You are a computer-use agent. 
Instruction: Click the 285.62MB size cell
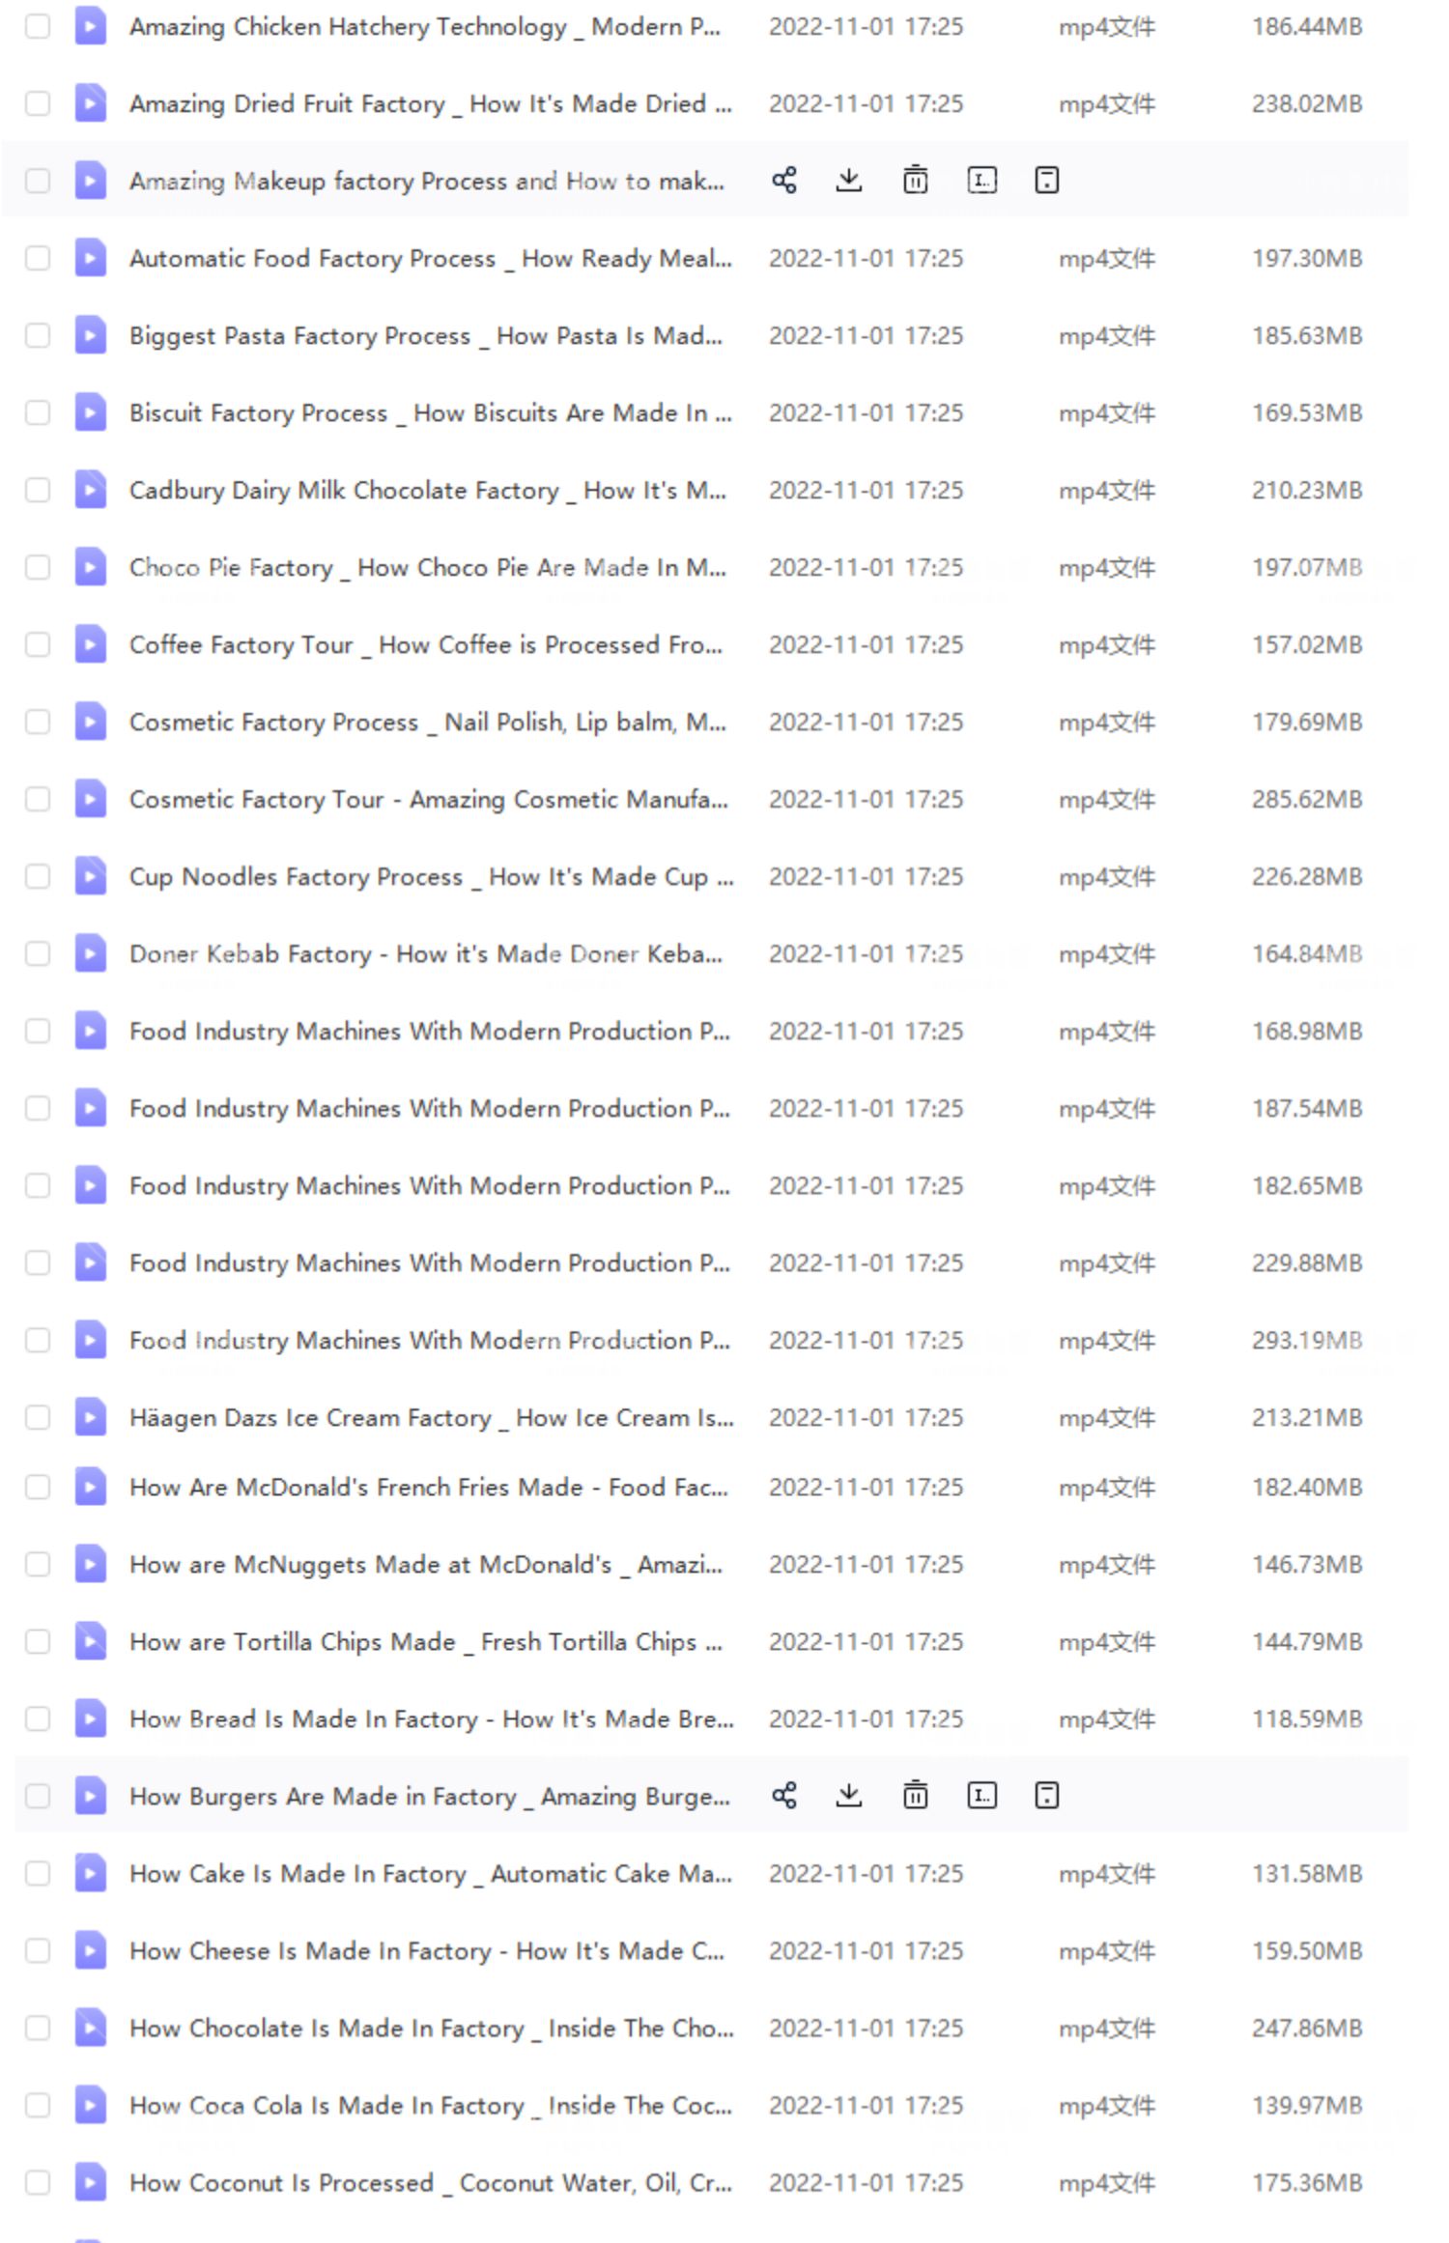[x=1307, y=799]
